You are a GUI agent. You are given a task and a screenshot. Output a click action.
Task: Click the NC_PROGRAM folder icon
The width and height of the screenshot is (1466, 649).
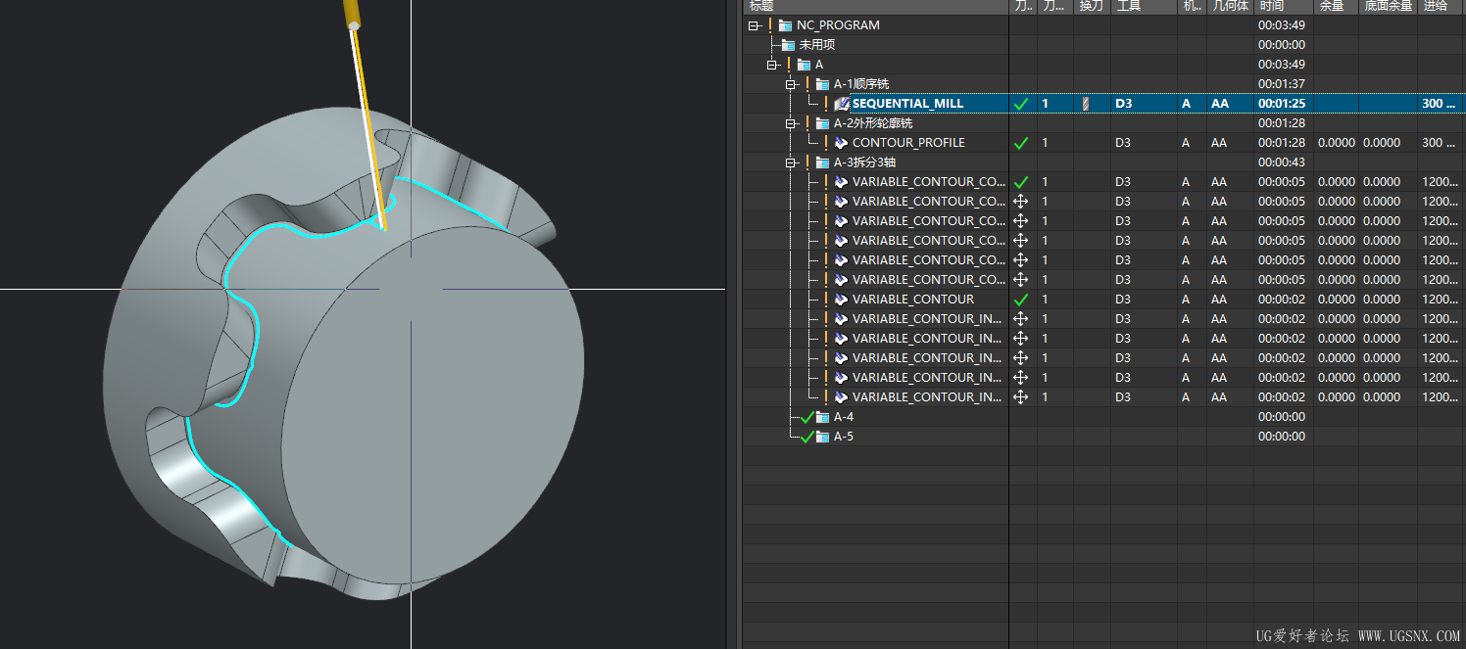(x=785, y=25)
